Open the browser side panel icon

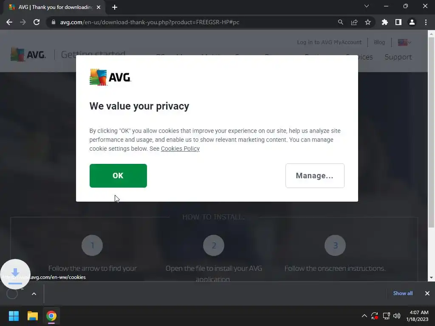pyautogui.click(x=398, y=22)
